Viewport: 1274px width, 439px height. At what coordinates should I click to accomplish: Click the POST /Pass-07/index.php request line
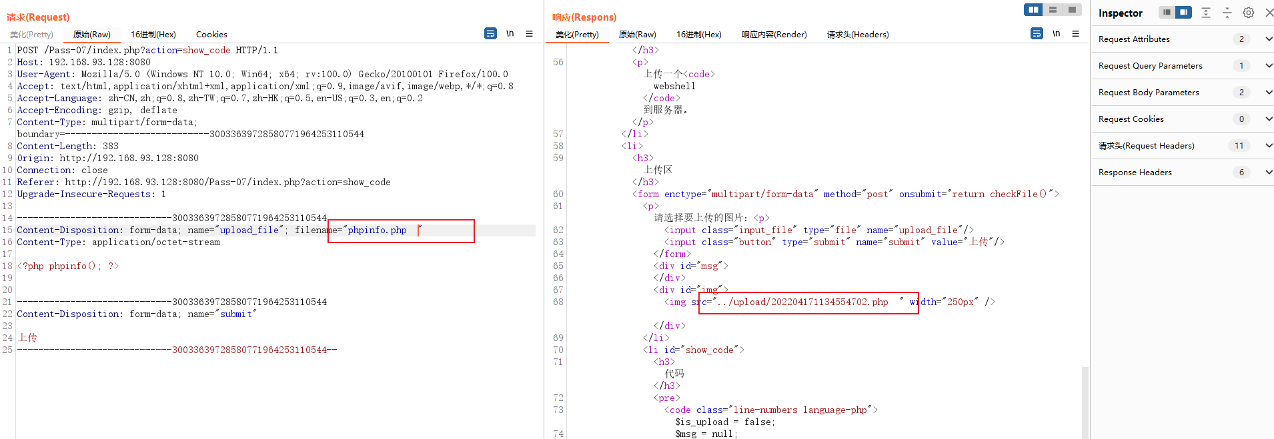point(147,50)
